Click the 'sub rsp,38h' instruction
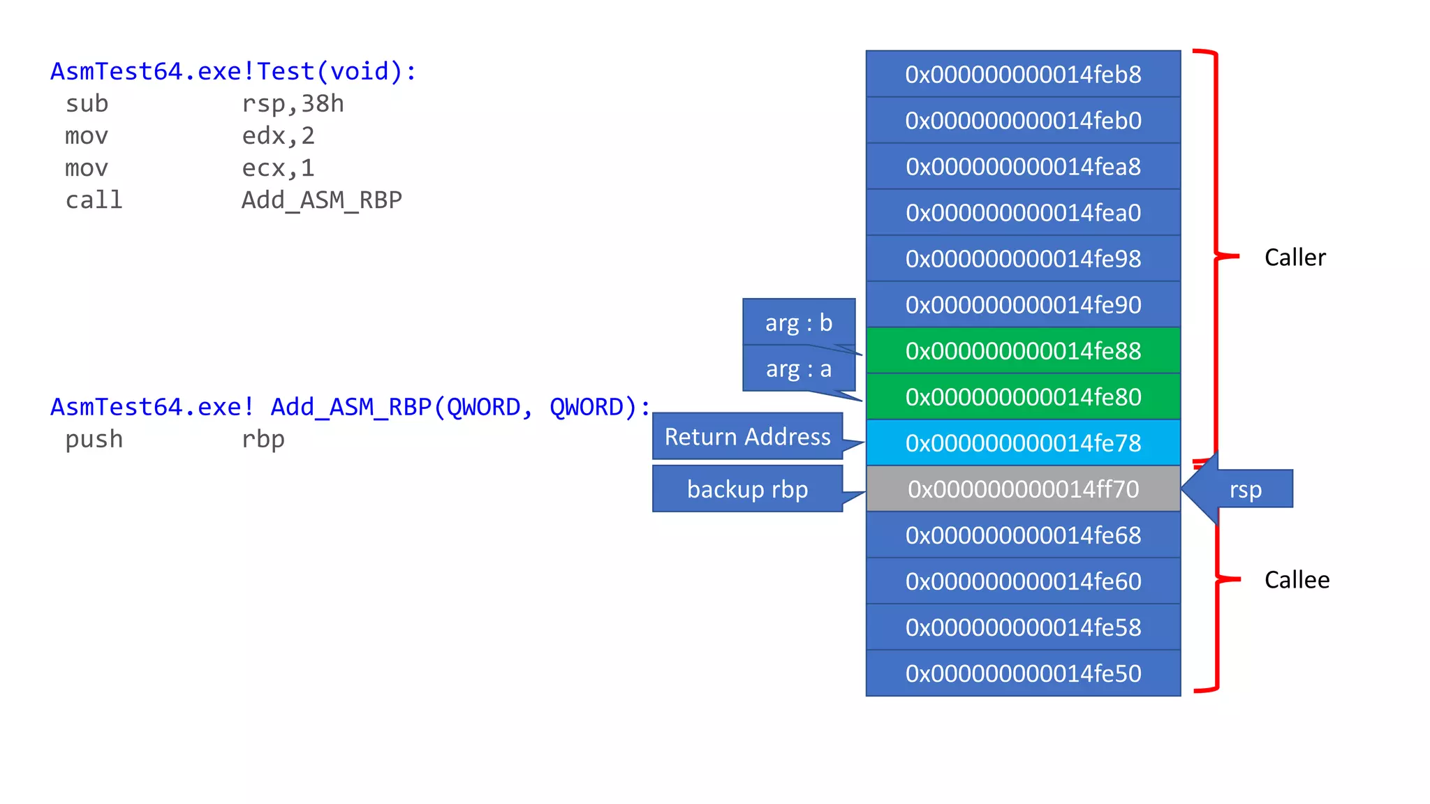Screen dimensions: 1430x804 click(204, 104)
